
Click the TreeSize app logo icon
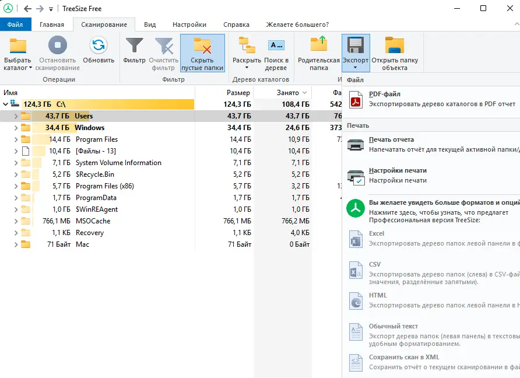point(8,8)
